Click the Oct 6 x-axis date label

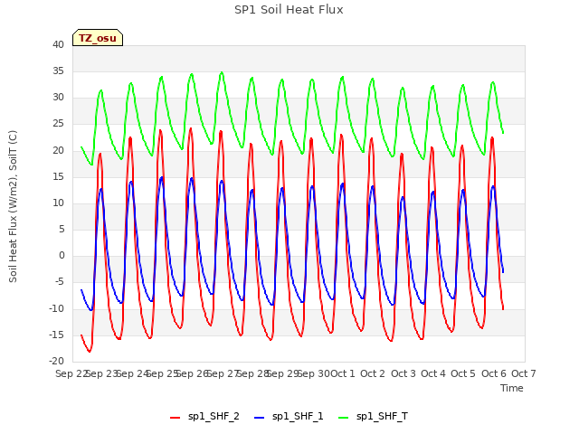pos(493,373)
